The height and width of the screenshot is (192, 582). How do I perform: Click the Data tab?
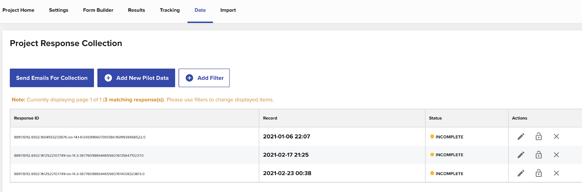pyautogui.click(x=200, y=10)
